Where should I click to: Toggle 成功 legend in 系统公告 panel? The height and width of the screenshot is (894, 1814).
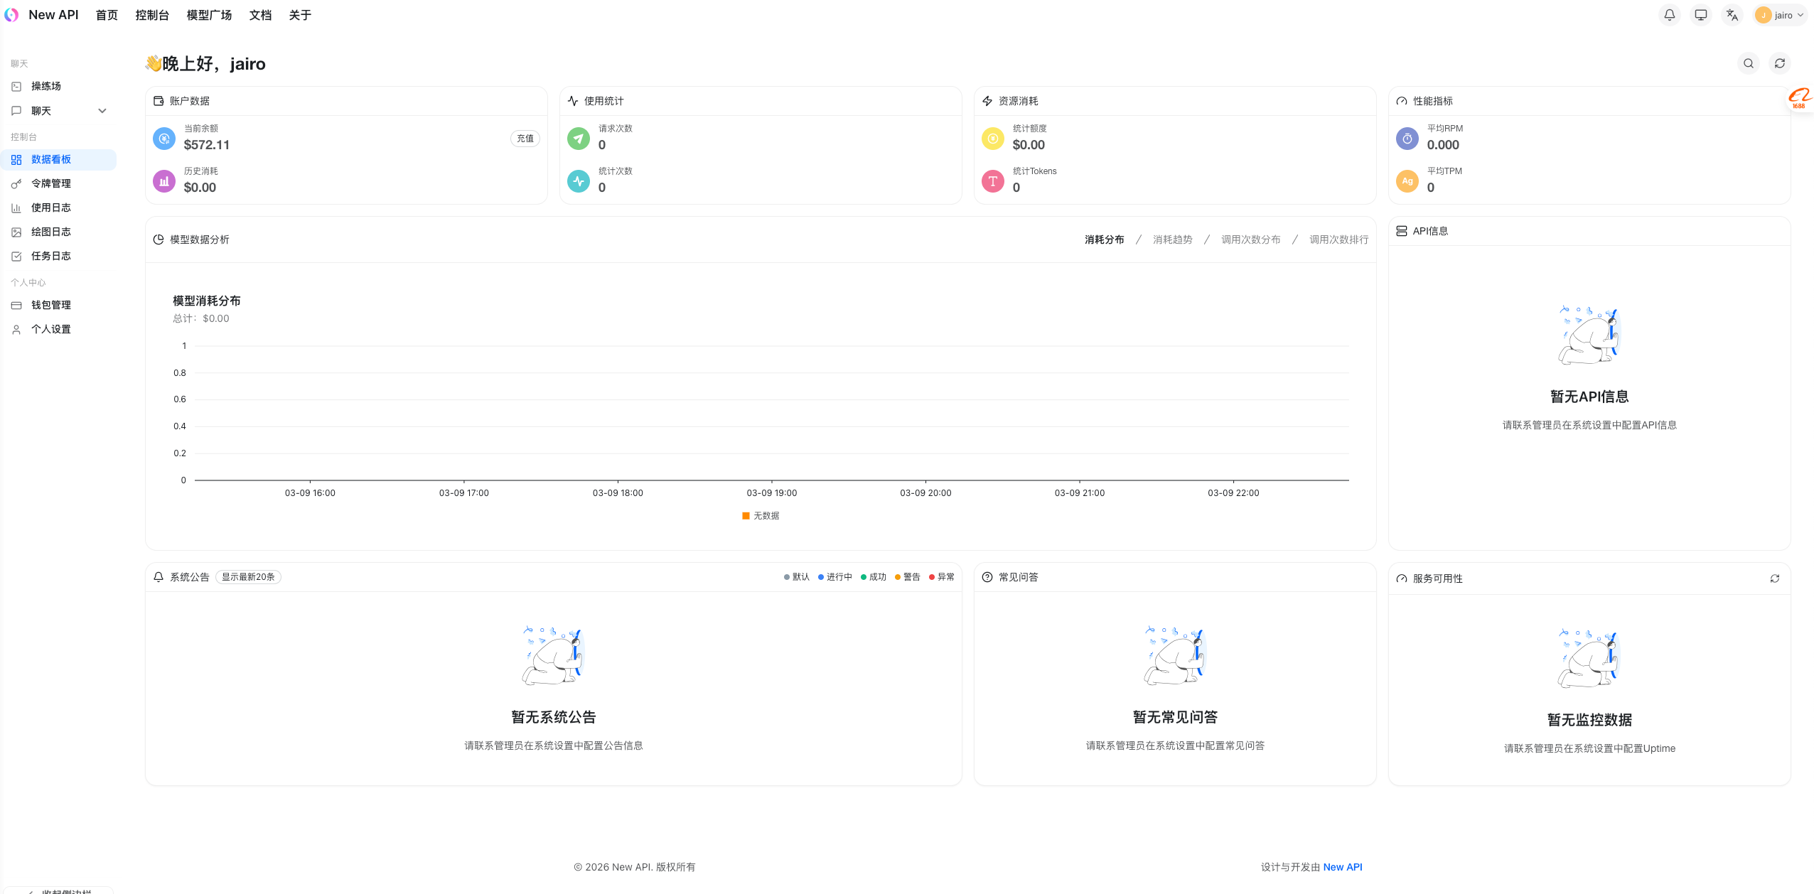875,576
